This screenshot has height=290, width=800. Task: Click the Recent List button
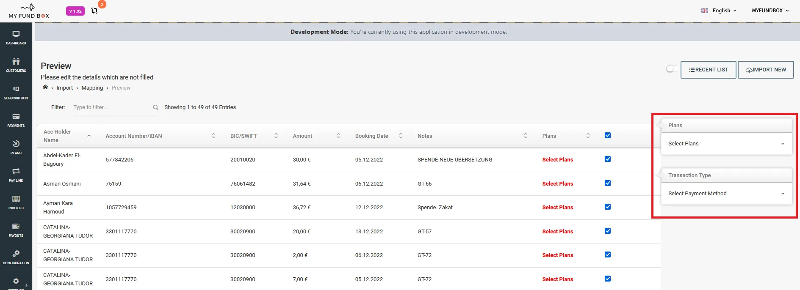coord(708,70)
